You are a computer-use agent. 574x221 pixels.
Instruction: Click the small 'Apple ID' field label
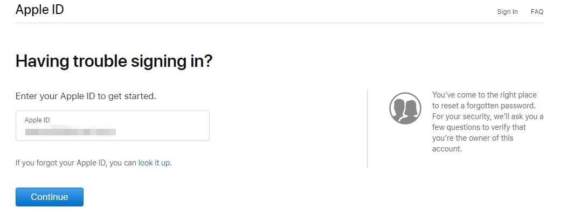coord(37,120)
